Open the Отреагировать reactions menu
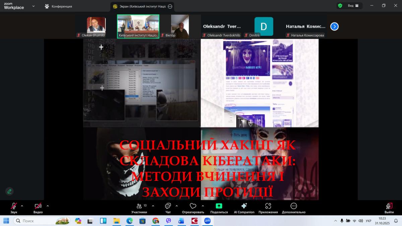The width and height of the screenshot is (402, 226). pyautogui.click(x=193, y=208)
